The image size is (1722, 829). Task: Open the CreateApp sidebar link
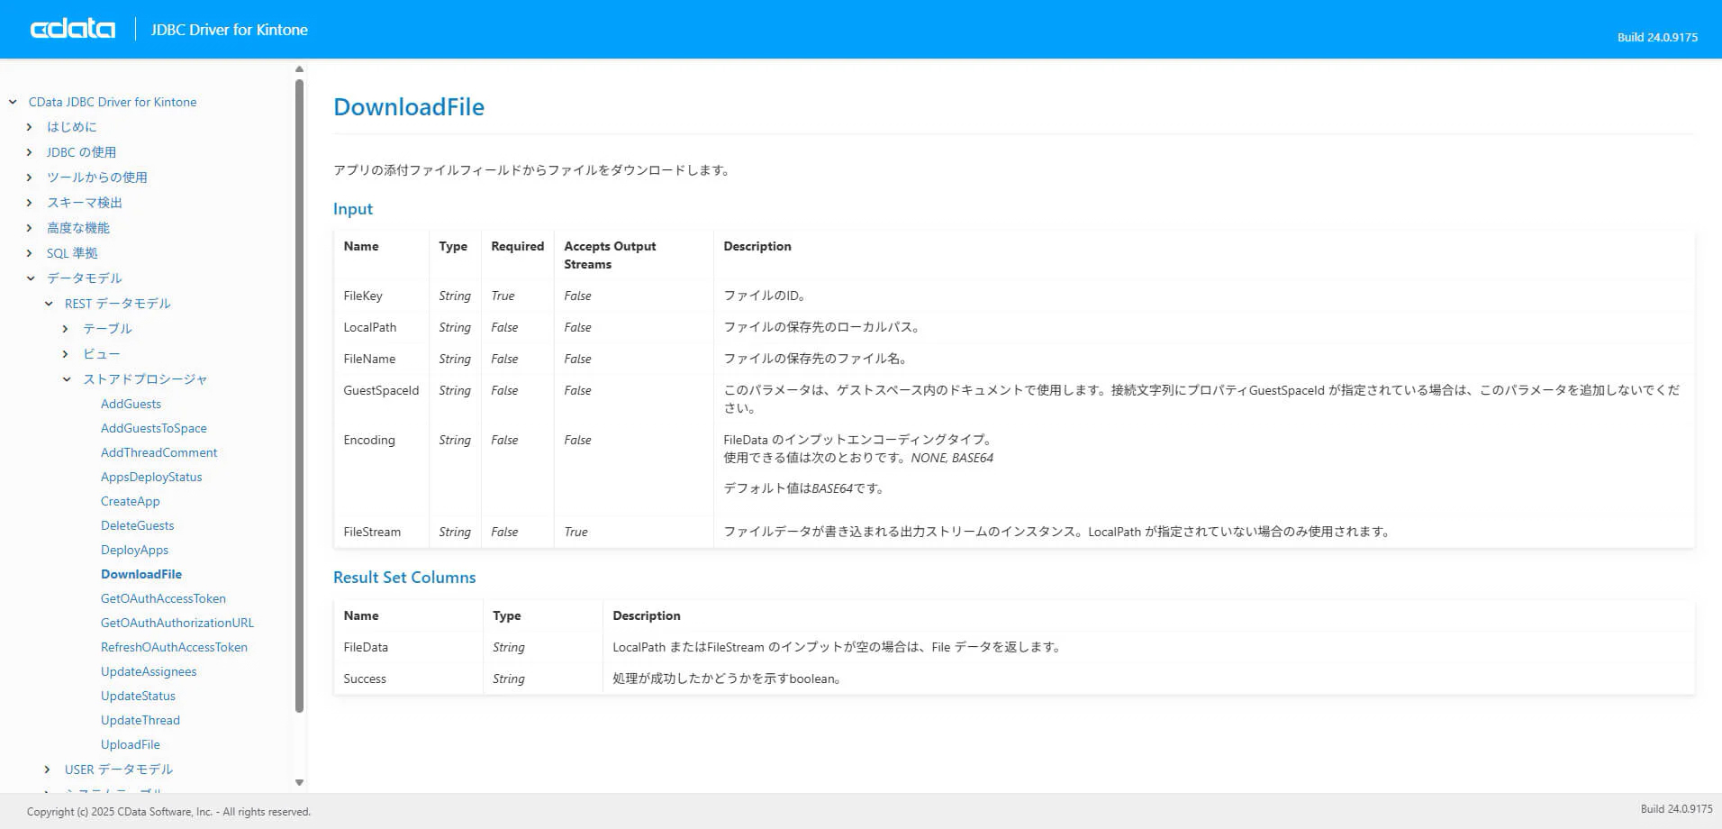pyautogui.click(x=130, y=501)
